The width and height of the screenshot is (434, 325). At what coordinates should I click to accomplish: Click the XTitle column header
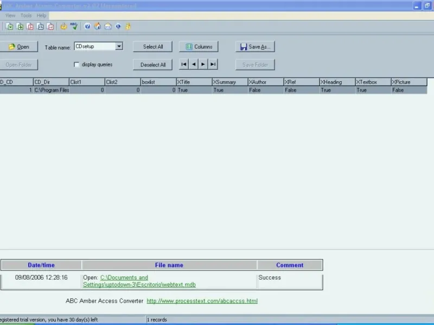tap(194, 82)
